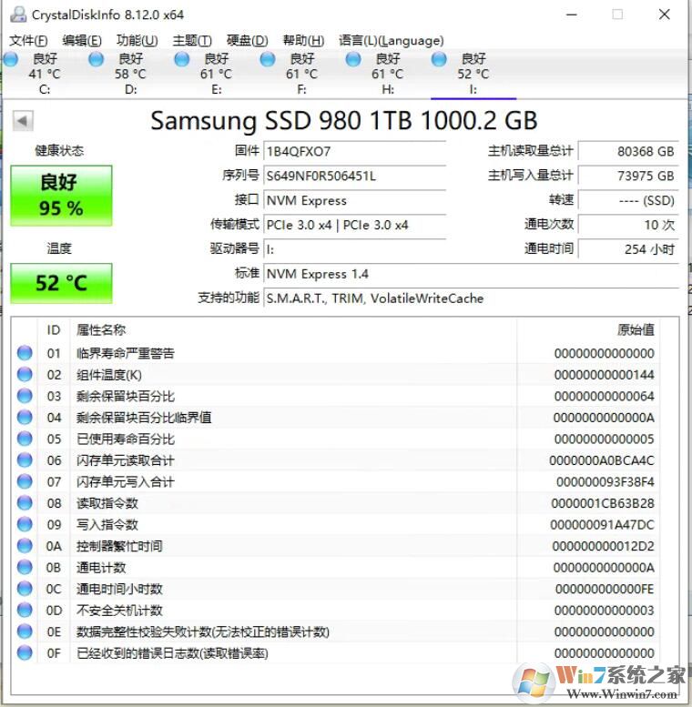Click status orb for attribute 01

click(25, 353)
